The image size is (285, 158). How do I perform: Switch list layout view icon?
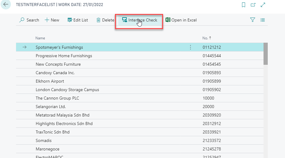262,20
